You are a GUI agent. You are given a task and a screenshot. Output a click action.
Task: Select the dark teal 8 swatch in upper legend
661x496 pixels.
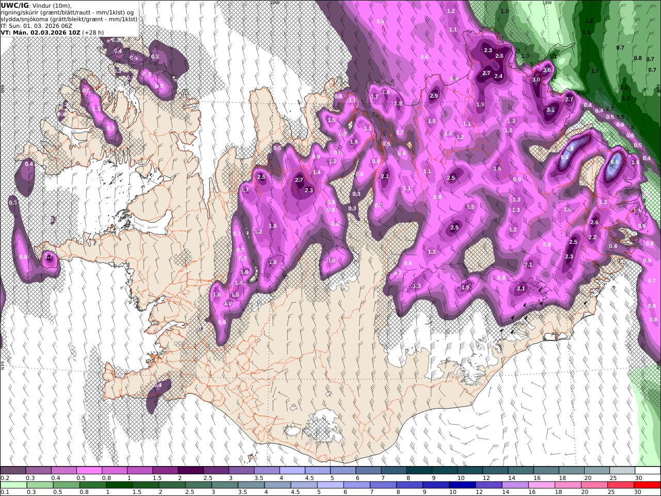click(419, 470)
